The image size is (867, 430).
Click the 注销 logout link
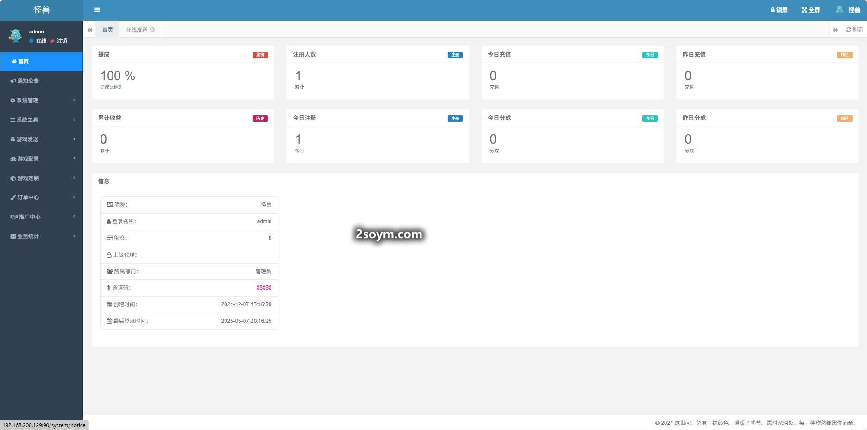pyautogui.click(x=62, y=41)
